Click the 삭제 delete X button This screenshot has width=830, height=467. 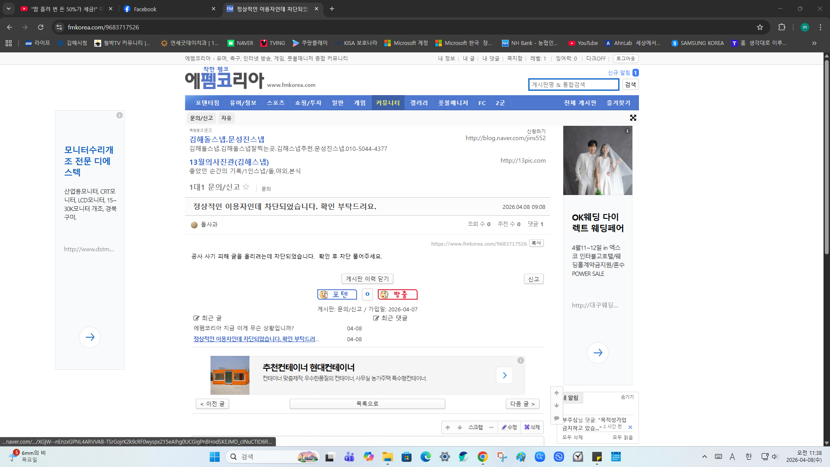(532, 427)
